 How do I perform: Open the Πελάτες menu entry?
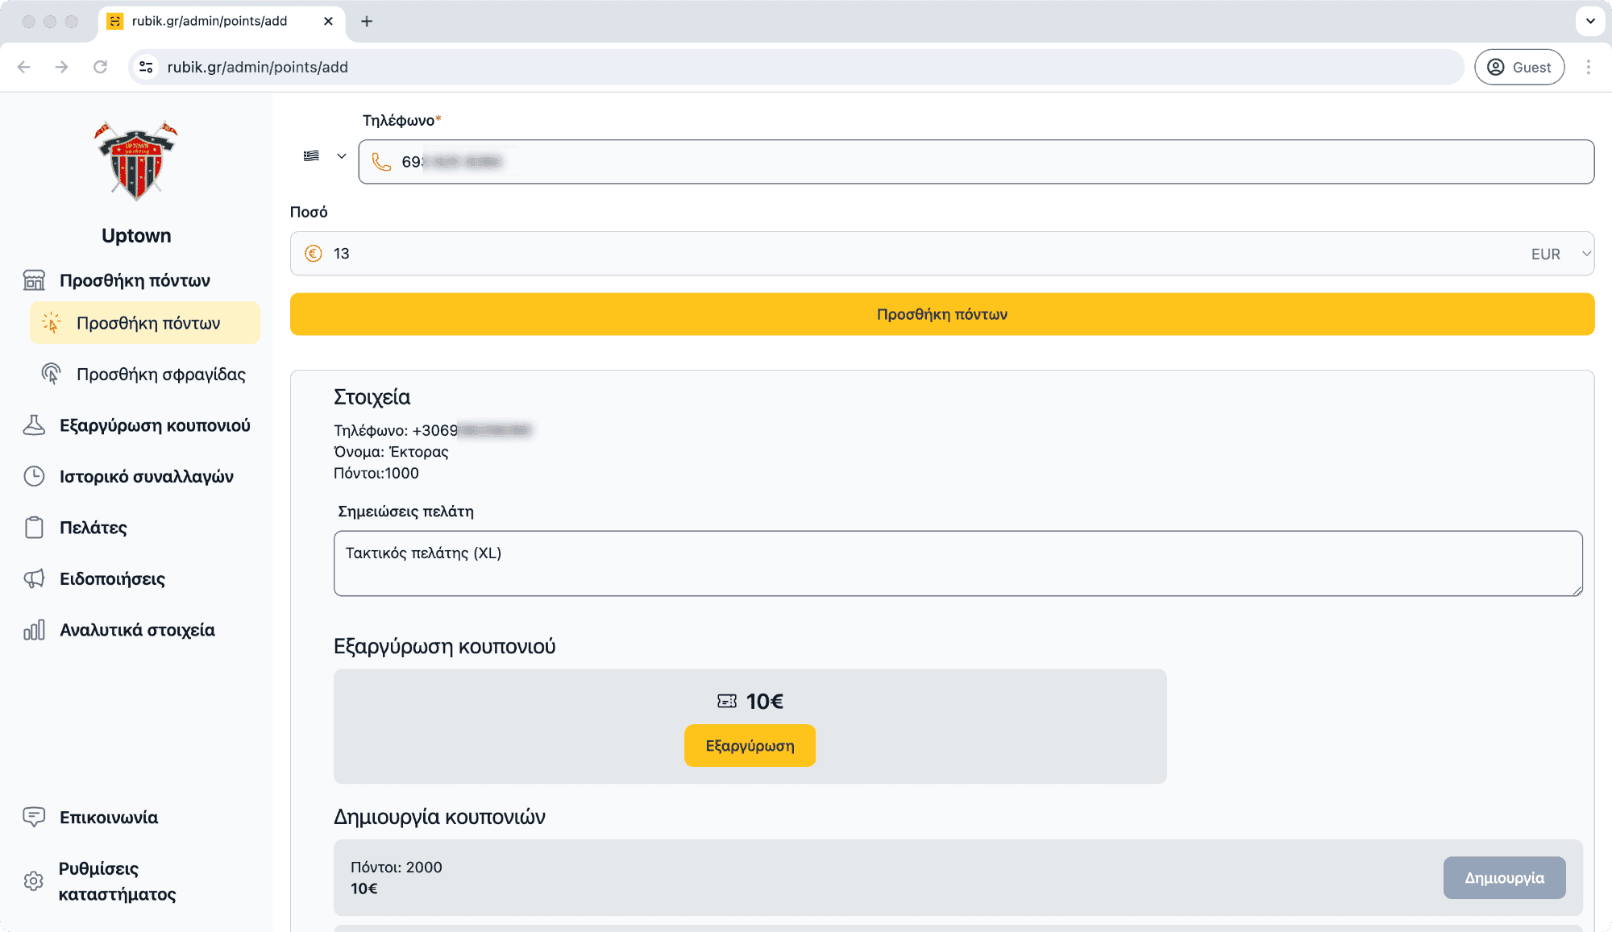point(93,528)
